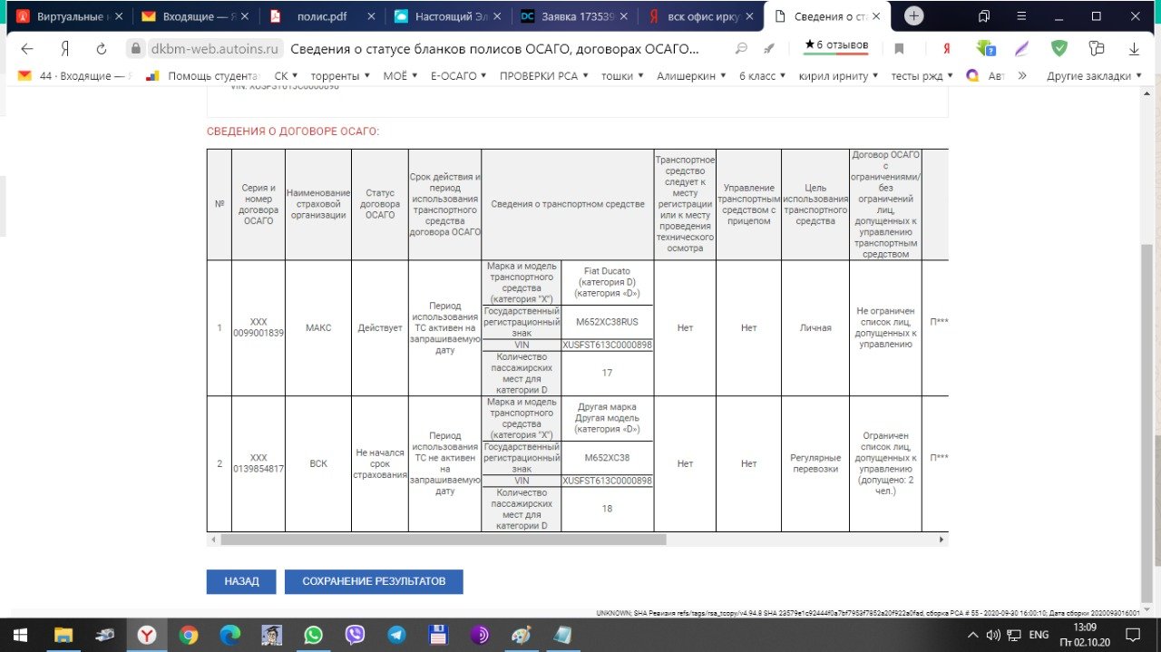This screenshot has width=1161, height=652.
Task: Expand the 'тесты ржд' bookmarks folder
Action: 922,76
